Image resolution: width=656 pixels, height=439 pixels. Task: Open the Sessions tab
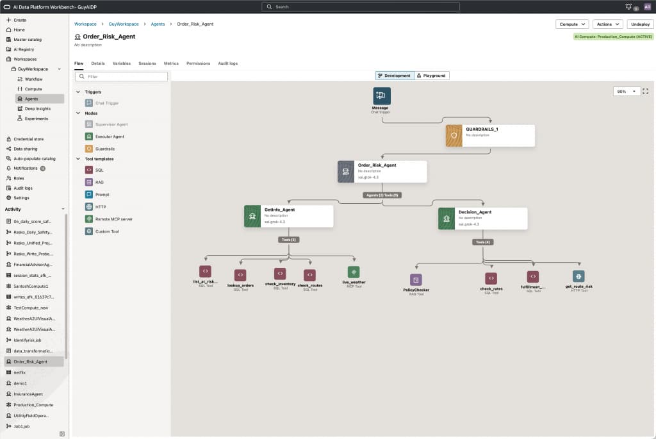pos(147,63)
